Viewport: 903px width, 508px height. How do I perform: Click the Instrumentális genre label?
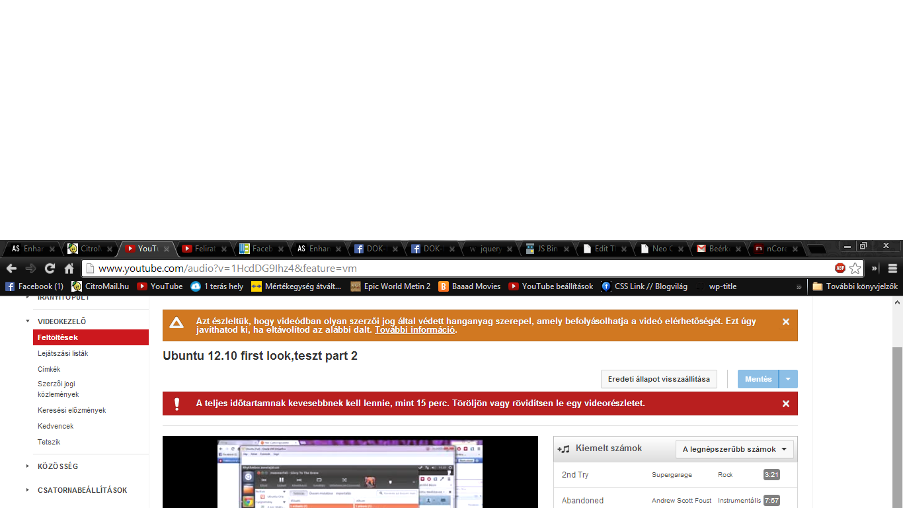tap(739, 501)
